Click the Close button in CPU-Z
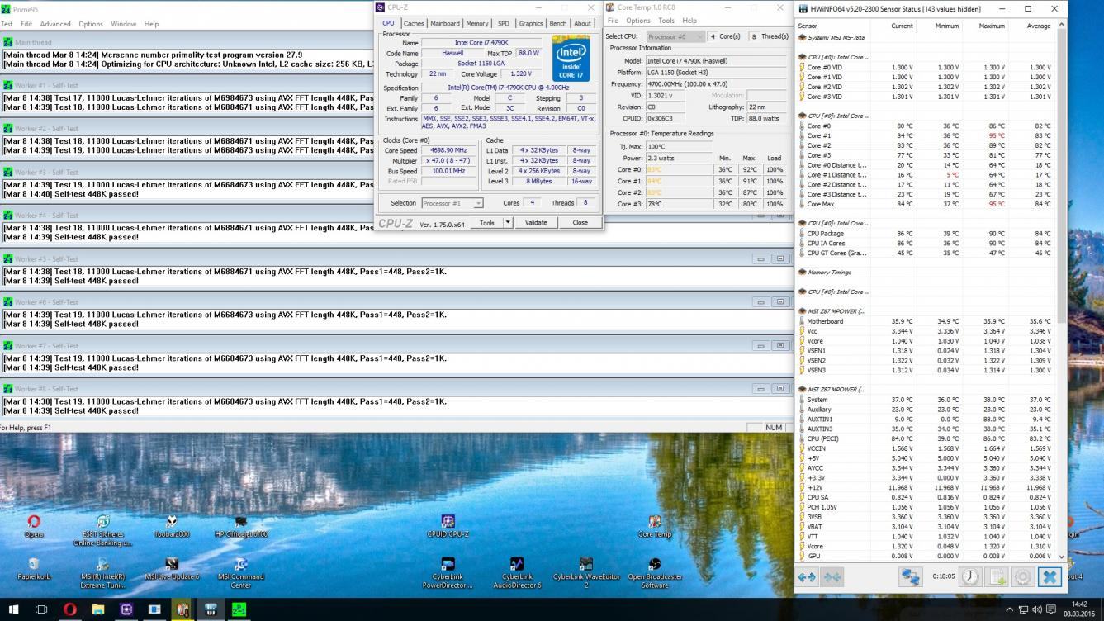The height and width of the screenshot is (621, 1104). pos(580,223)
